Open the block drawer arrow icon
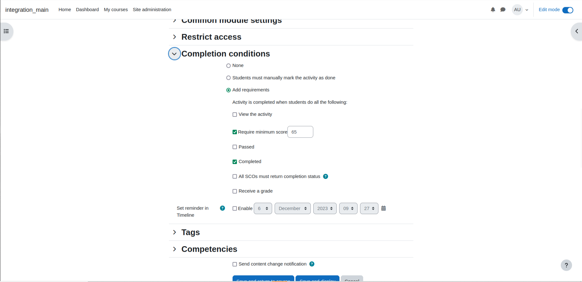 (x=577, y=31)
